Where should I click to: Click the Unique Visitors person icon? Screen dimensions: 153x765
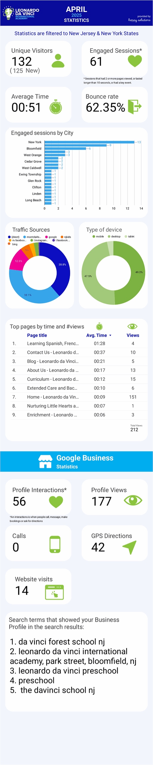point(58,61)
